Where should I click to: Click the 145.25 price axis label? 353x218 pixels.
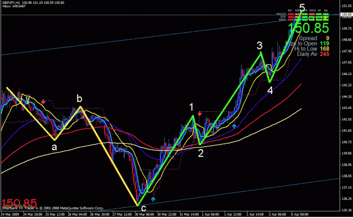pyautogui.click(x=347, y=85)
